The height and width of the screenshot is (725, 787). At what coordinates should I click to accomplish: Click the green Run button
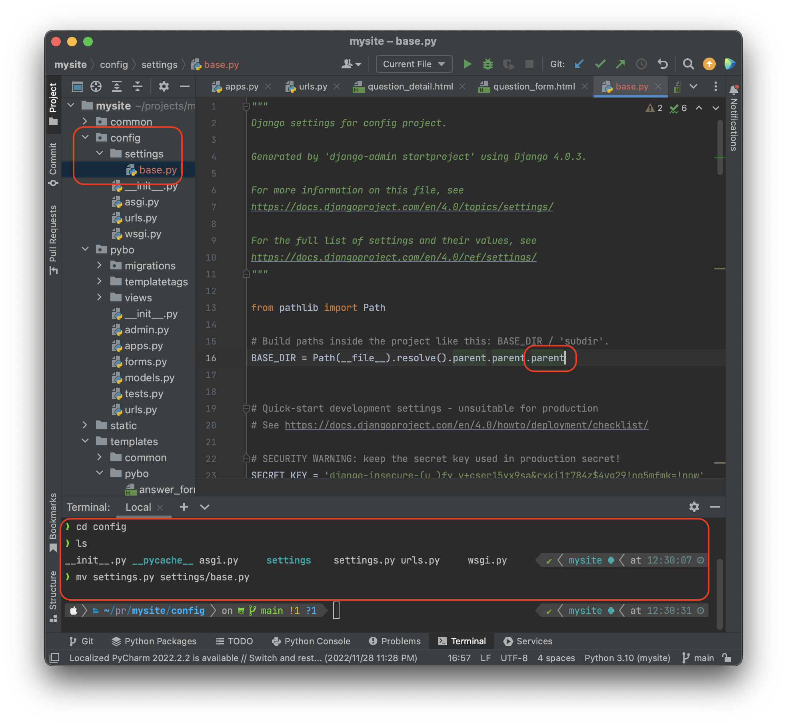click(467, 64)
